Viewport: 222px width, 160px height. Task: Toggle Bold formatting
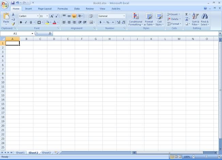[x=21, y=22]
